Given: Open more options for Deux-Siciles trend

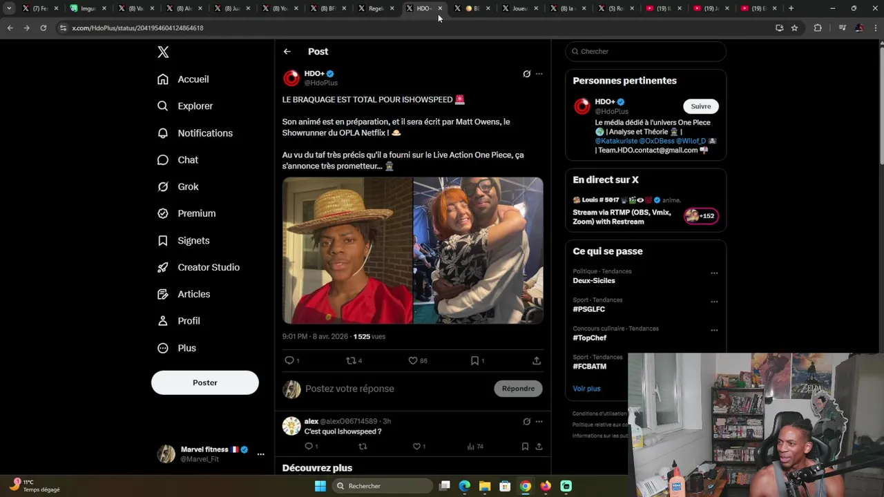Looking at the screenshot, I should (x=714, y=273).
